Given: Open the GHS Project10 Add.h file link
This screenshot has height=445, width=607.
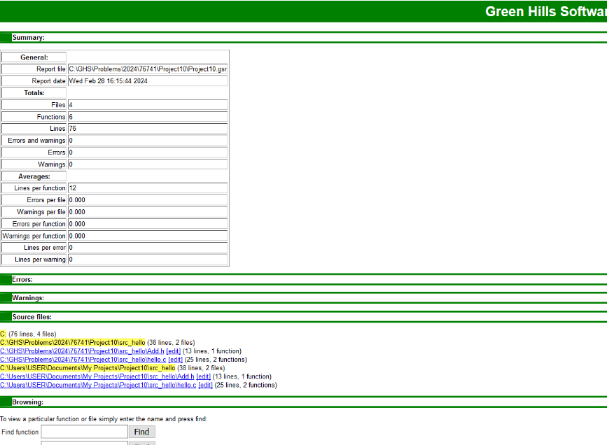Looking at the screenshot, I should [82, 351].
